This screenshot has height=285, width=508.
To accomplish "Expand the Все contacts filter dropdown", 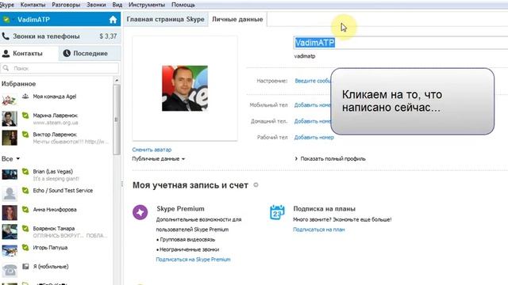I will (10, 158).
